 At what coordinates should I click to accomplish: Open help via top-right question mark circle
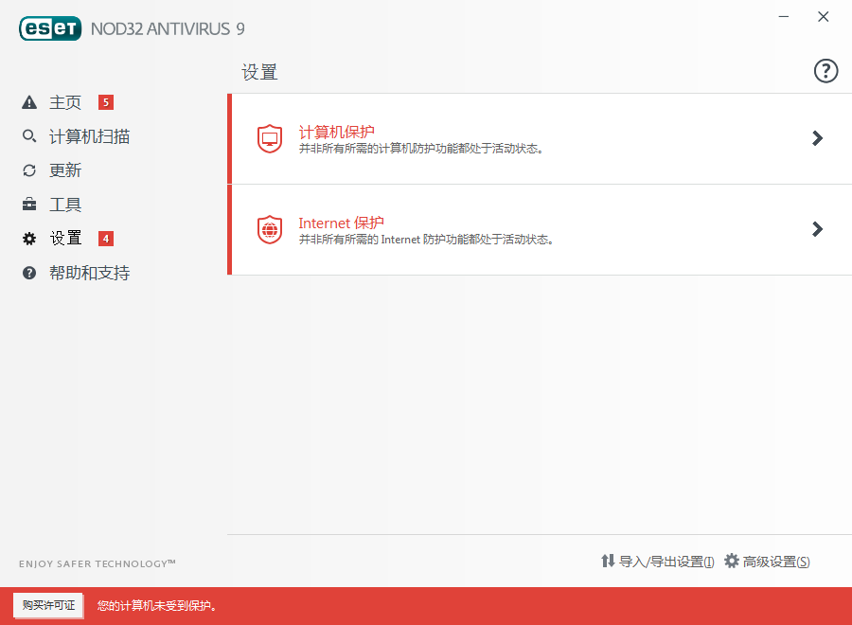(x=825, y=71)
